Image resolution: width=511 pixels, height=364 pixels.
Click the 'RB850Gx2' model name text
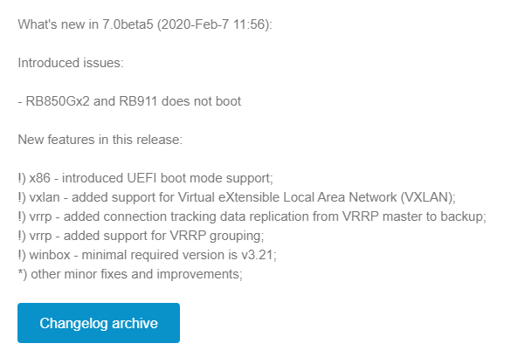pos(58,101)
